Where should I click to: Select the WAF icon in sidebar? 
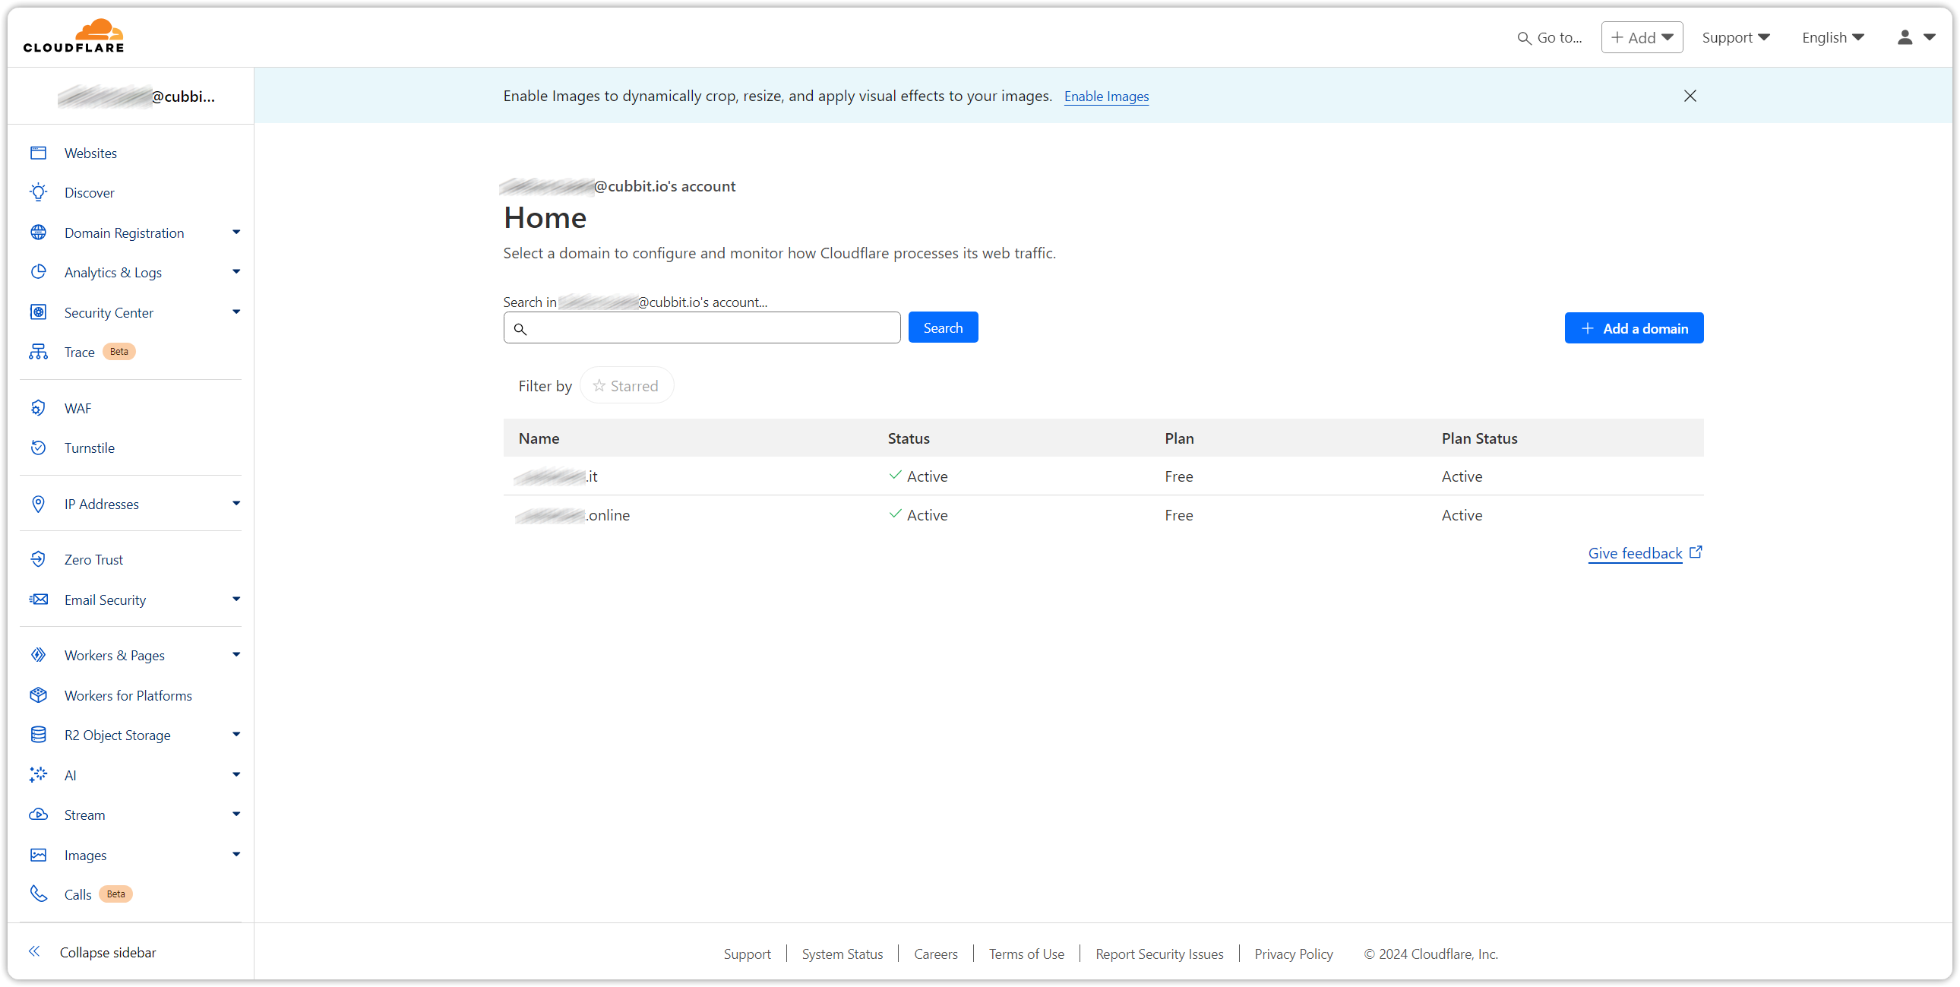[x=38, y=407]
